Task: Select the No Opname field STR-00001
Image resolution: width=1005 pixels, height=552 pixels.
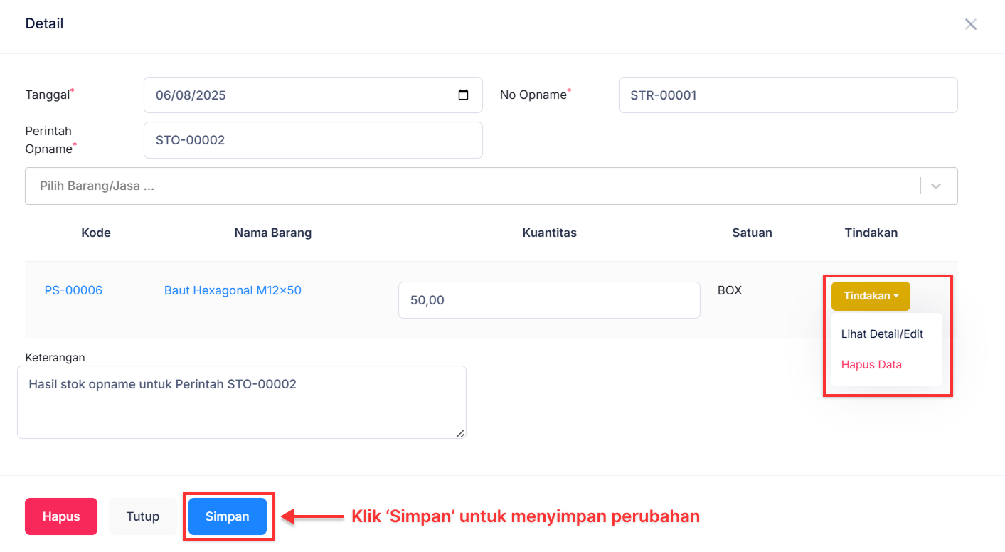Action: 788,95
